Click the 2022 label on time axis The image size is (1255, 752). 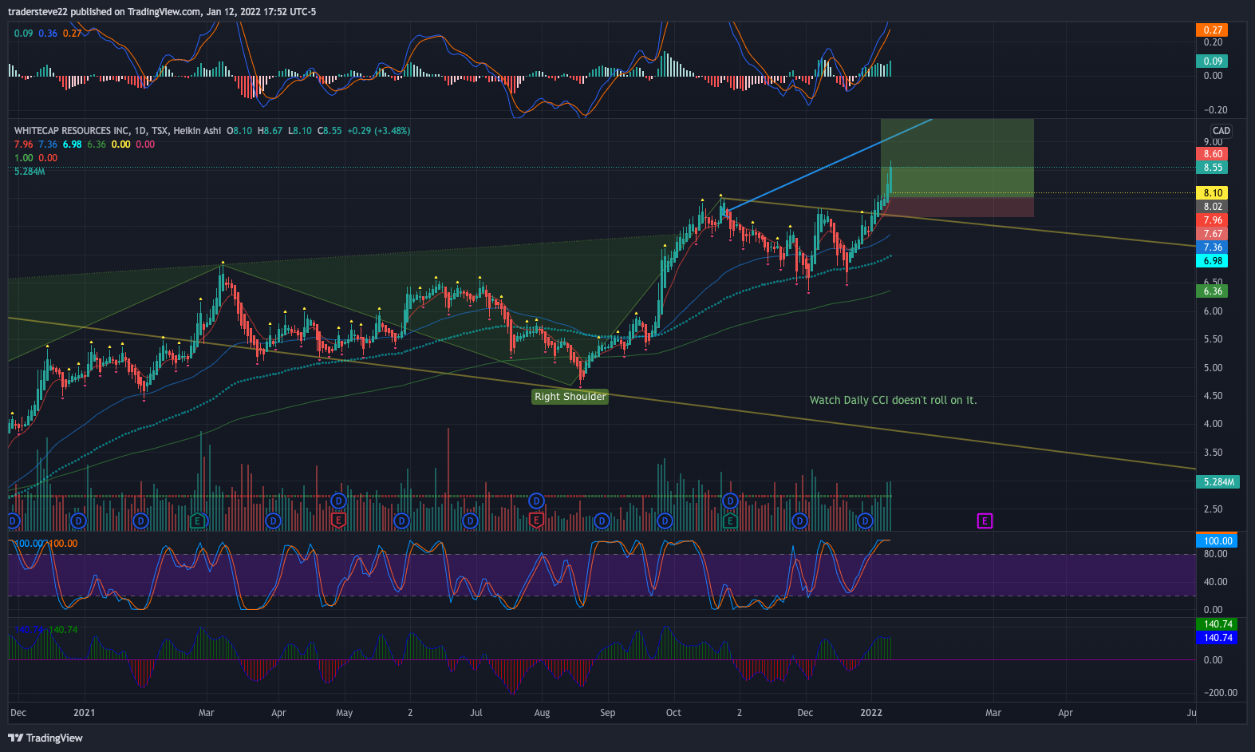point(871,713)
